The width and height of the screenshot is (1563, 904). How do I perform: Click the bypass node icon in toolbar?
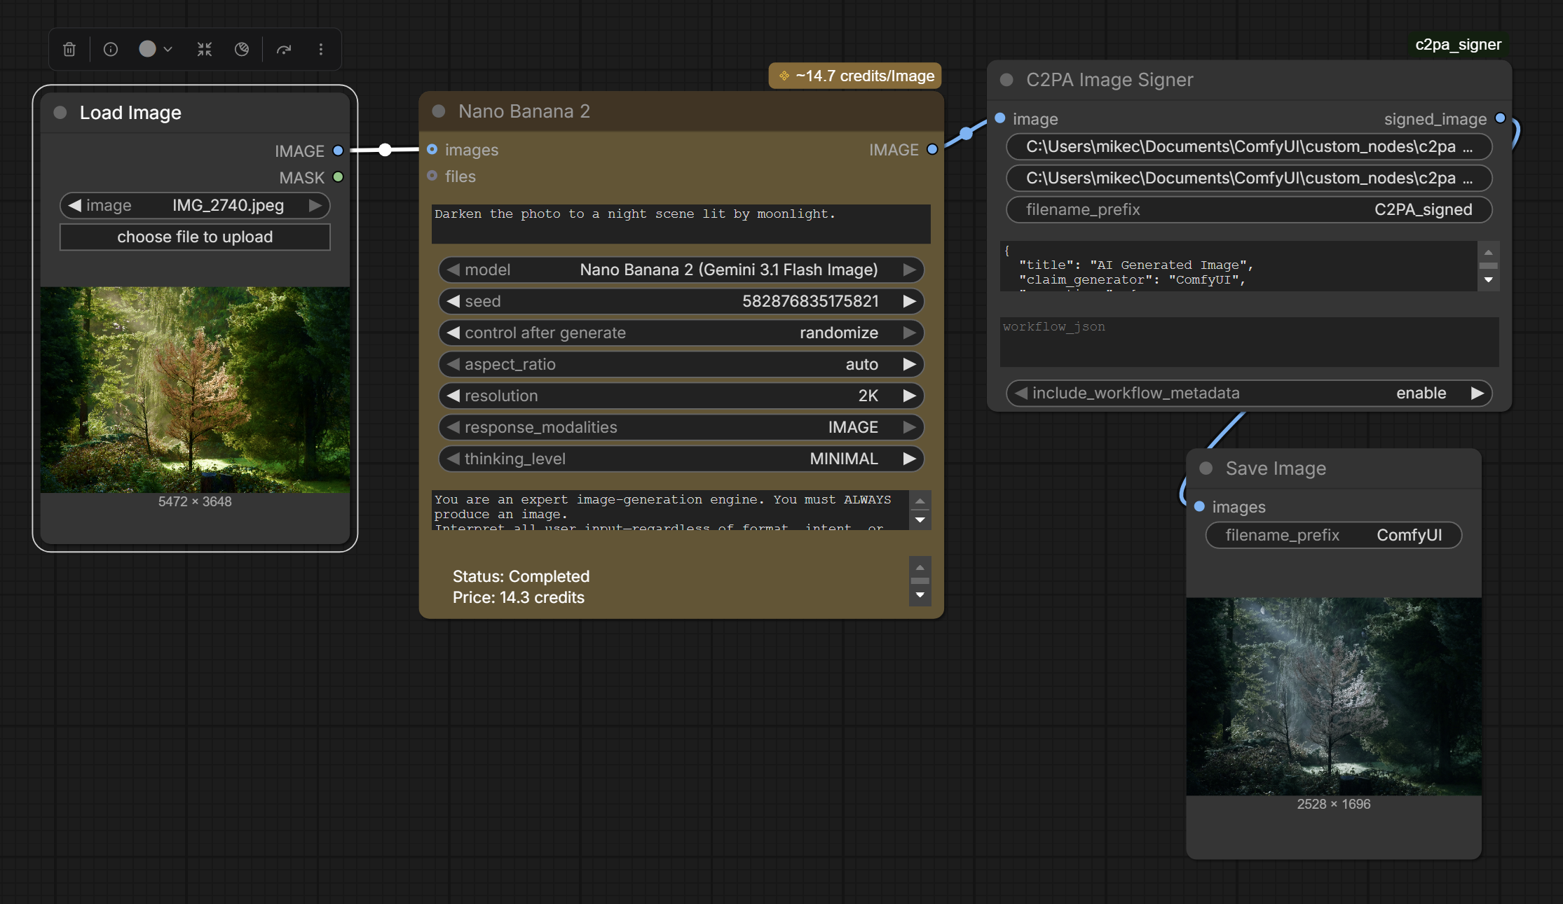(x=242, y=49)
